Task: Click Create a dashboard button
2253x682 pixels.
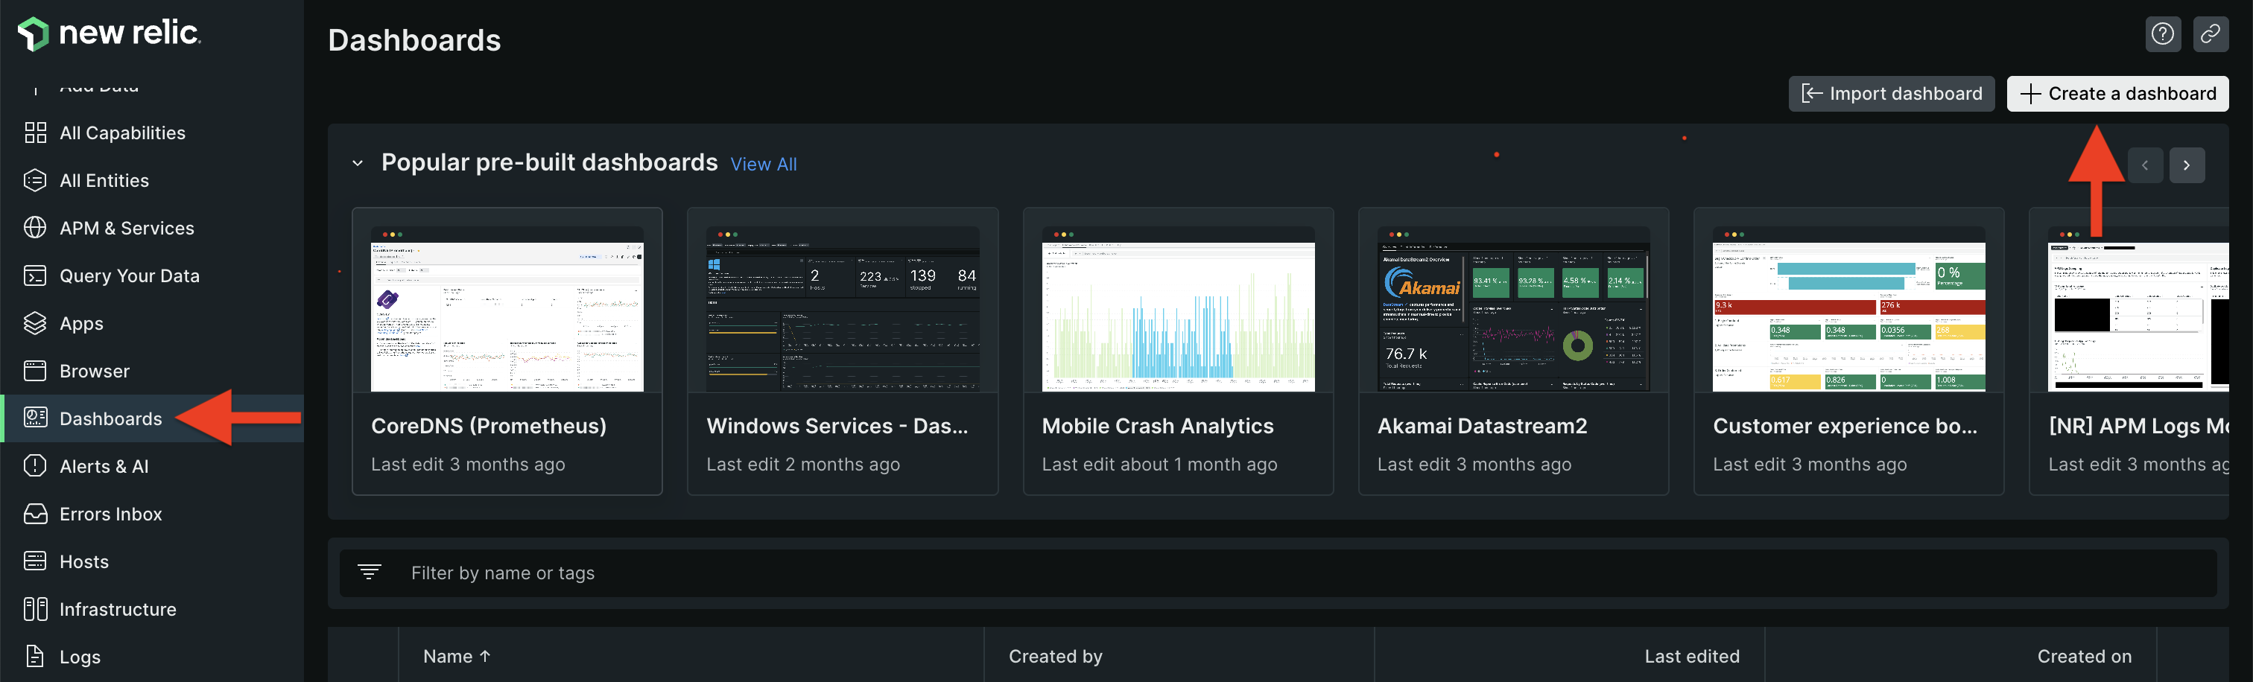Action: (x=2117, y=94)
